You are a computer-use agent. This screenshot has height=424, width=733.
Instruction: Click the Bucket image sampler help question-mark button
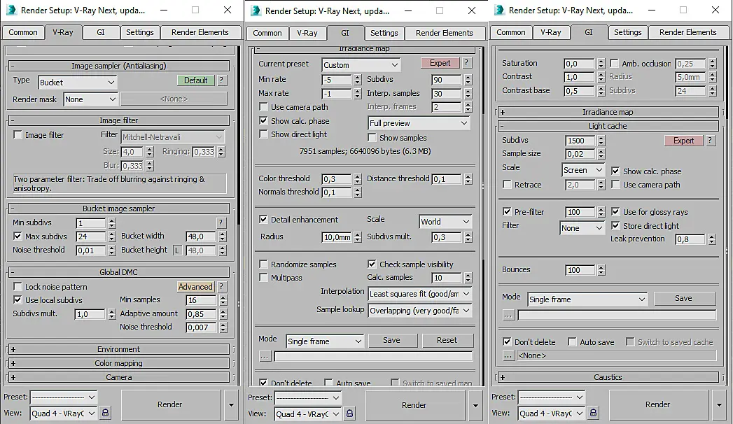221,222
